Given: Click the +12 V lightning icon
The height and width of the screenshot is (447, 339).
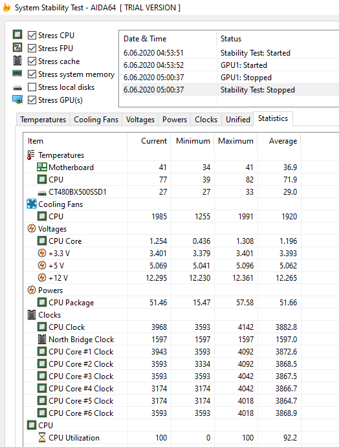Looking at the screenshot, I should (x=42, y=278).
